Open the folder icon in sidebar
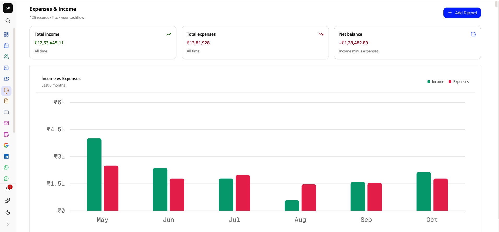The image size is (499, 232). tap(6, 112)
